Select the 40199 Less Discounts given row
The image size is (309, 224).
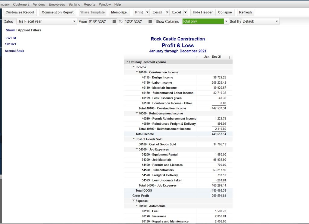(x=178, y=98)
